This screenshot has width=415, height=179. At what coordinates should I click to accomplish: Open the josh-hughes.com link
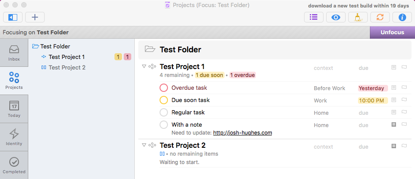[x=243, y=133]
